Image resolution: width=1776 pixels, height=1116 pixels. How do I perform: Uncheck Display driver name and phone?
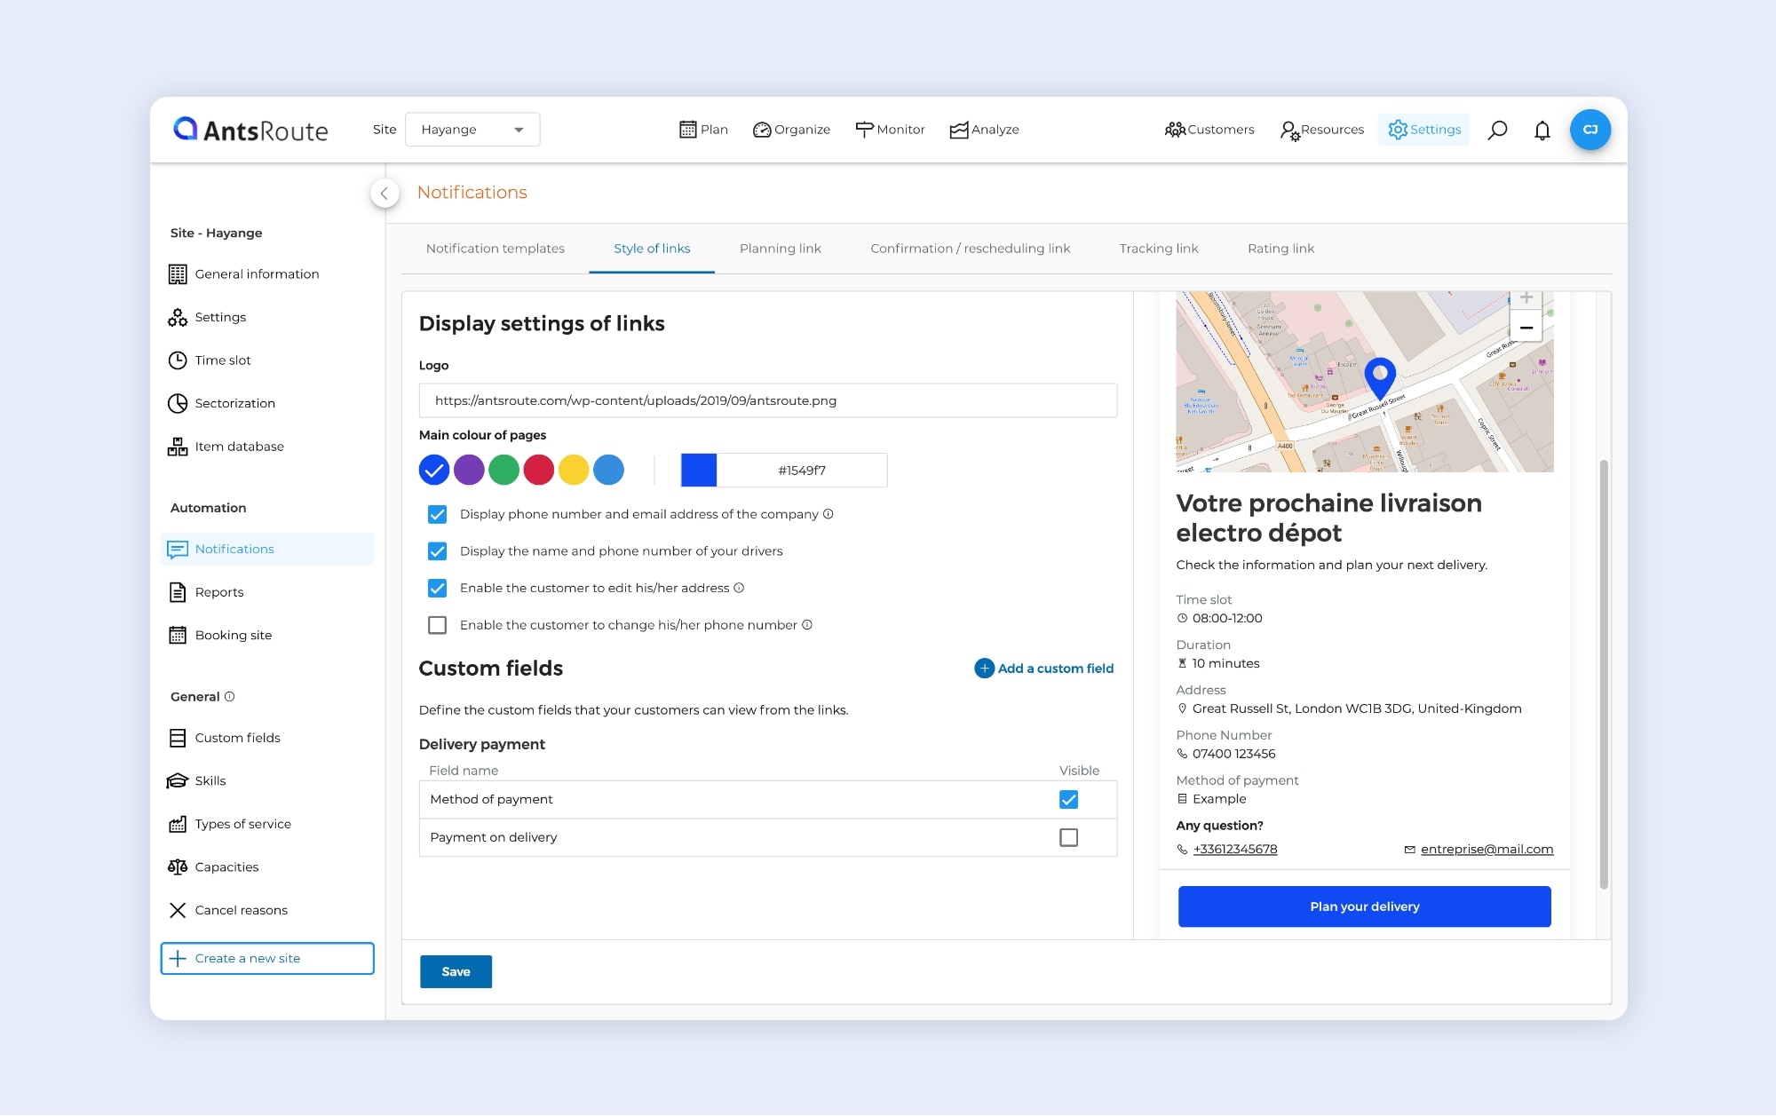(x=437, y=551)
